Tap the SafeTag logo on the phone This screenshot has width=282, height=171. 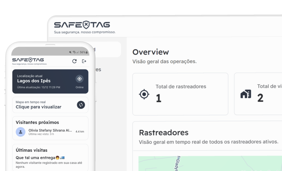point(28,60)
